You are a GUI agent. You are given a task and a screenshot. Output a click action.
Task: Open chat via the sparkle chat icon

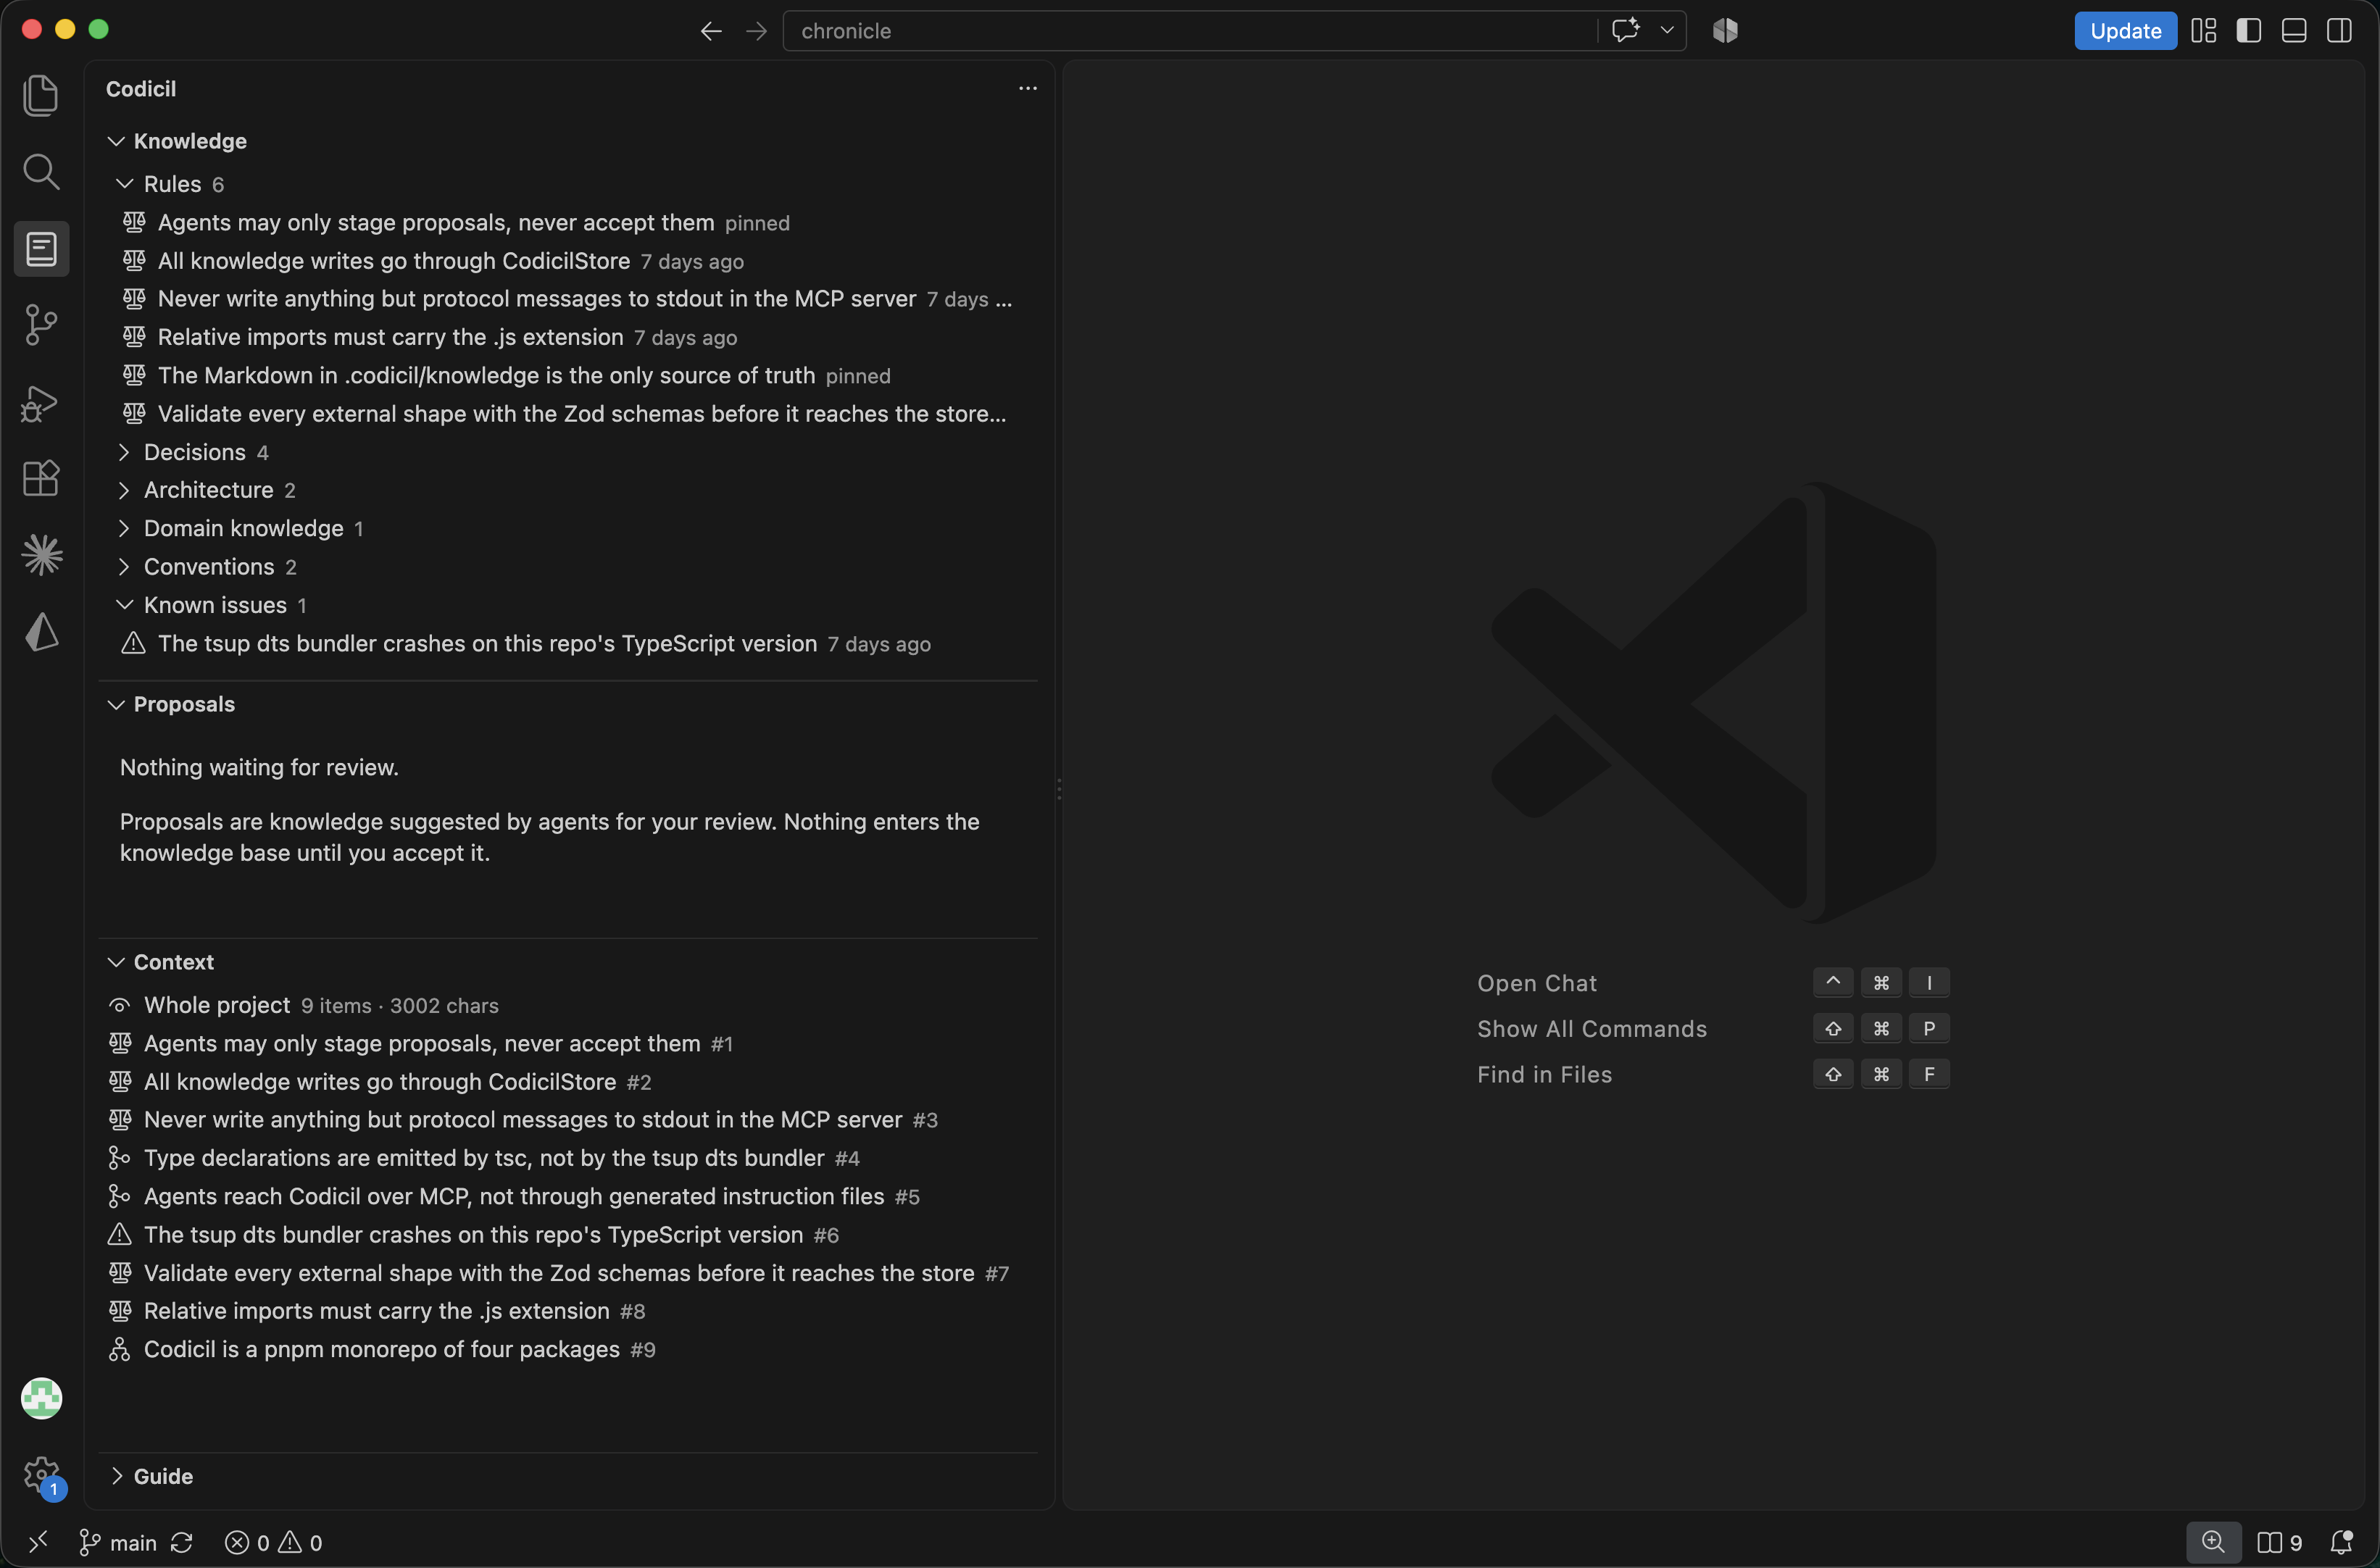[x=1626, y=30]
